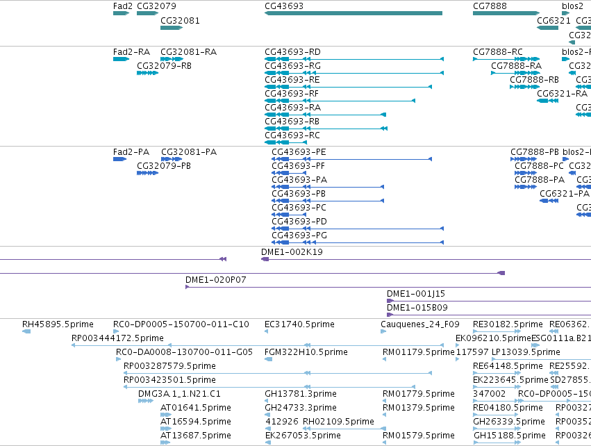Viewport: 591px width, 446px height.
Task: Select the RM01179.5prime label
Action: (418, 352)
